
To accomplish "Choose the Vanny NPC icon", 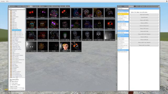I will [x=76, y=47].
